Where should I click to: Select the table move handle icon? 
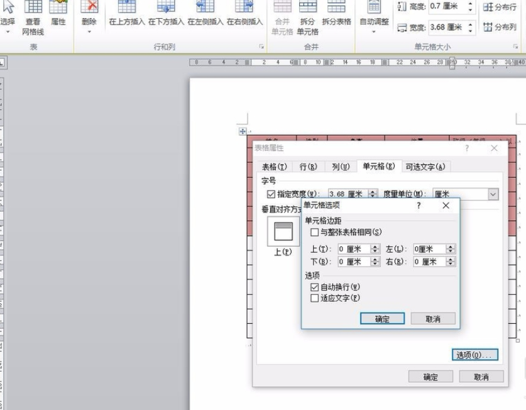tap(243, 131)
